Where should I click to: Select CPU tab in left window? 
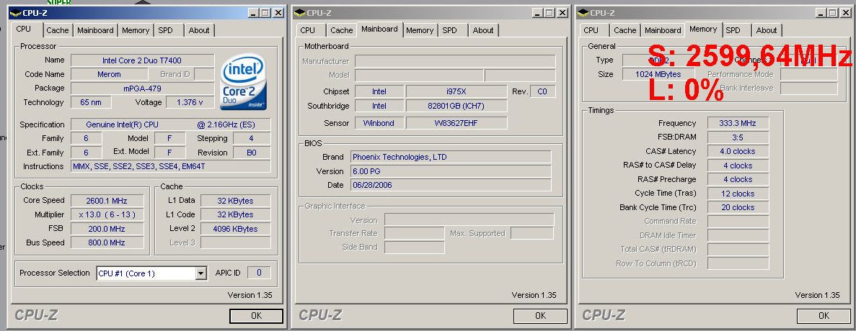coord(24,30)
